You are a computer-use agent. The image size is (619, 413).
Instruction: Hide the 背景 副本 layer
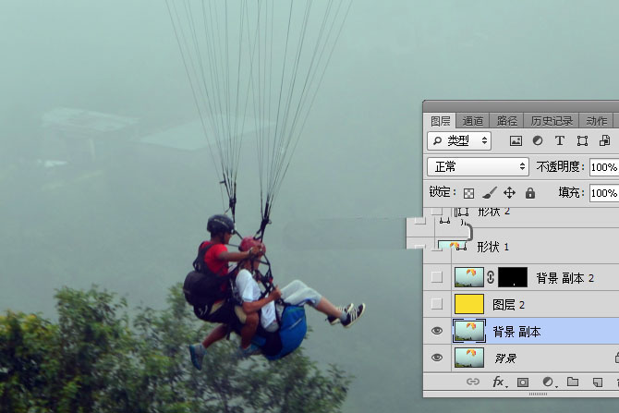pos(437,332)
